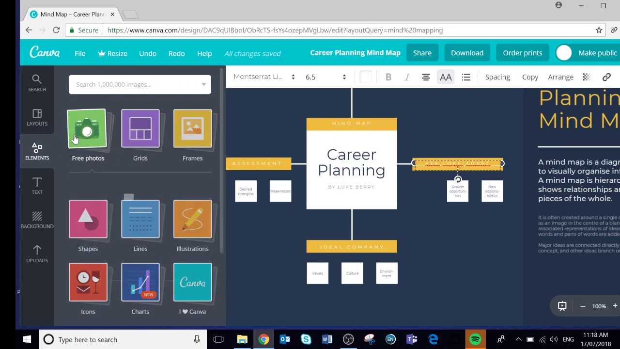The image size is (620, 349).
Task: Click the Windows taskbar search box
Action: tap(123, 339)
